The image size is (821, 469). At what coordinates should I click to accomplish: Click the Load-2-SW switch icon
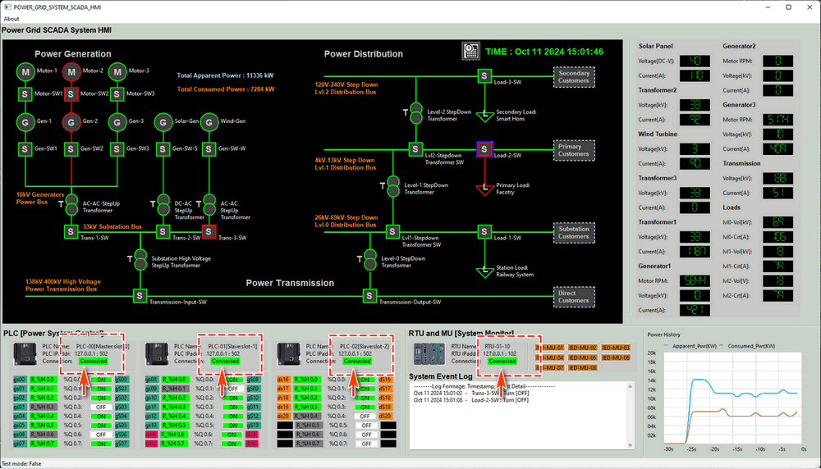tap(484, 149)
